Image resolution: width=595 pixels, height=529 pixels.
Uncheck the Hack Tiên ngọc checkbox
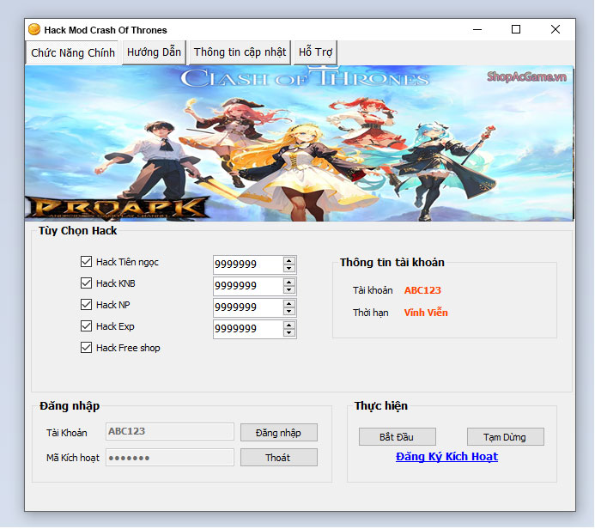(x=86, y=262)
